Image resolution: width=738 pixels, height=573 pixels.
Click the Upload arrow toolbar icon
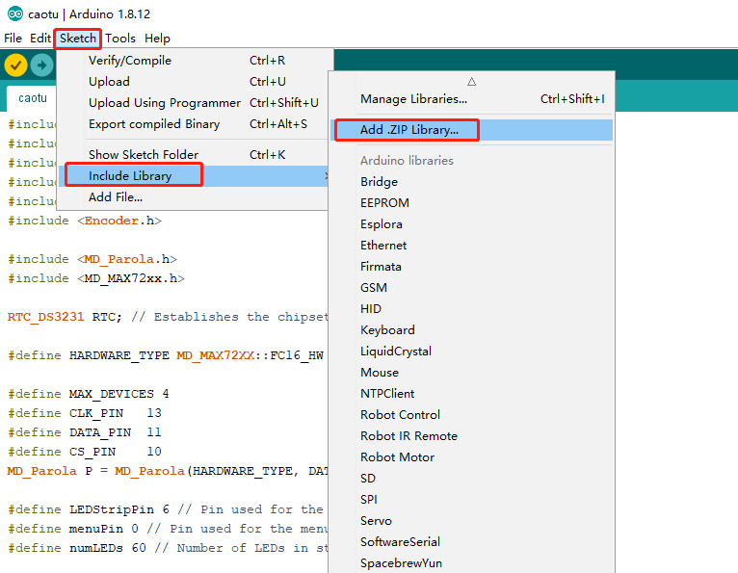click(41, 65)
